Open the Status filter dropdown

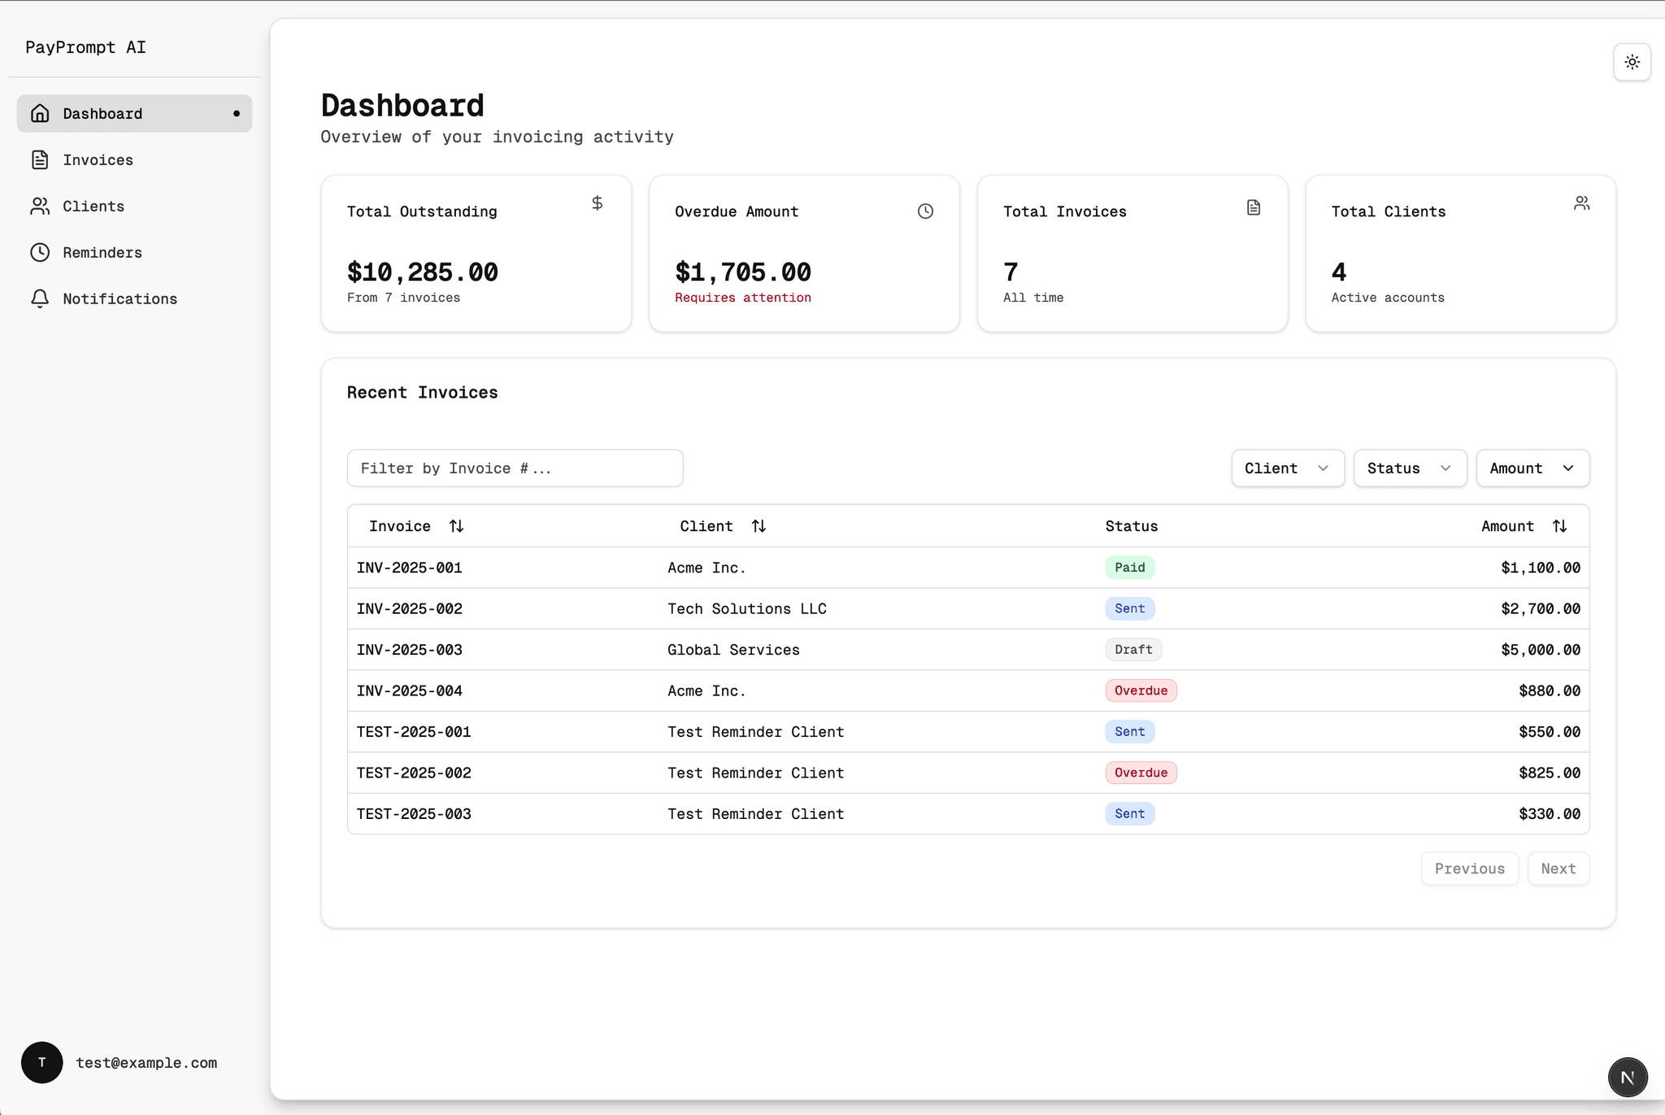coord(1410,468)
